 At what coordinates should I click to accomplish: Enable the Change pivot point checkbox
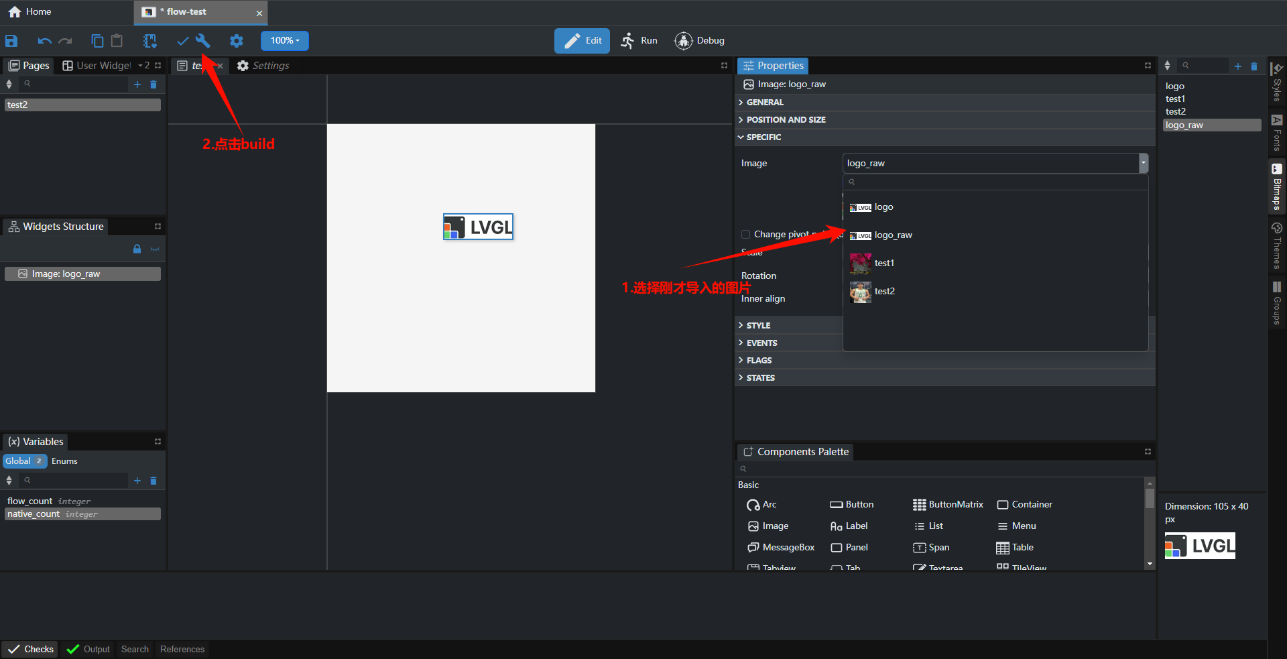(745, 235)
